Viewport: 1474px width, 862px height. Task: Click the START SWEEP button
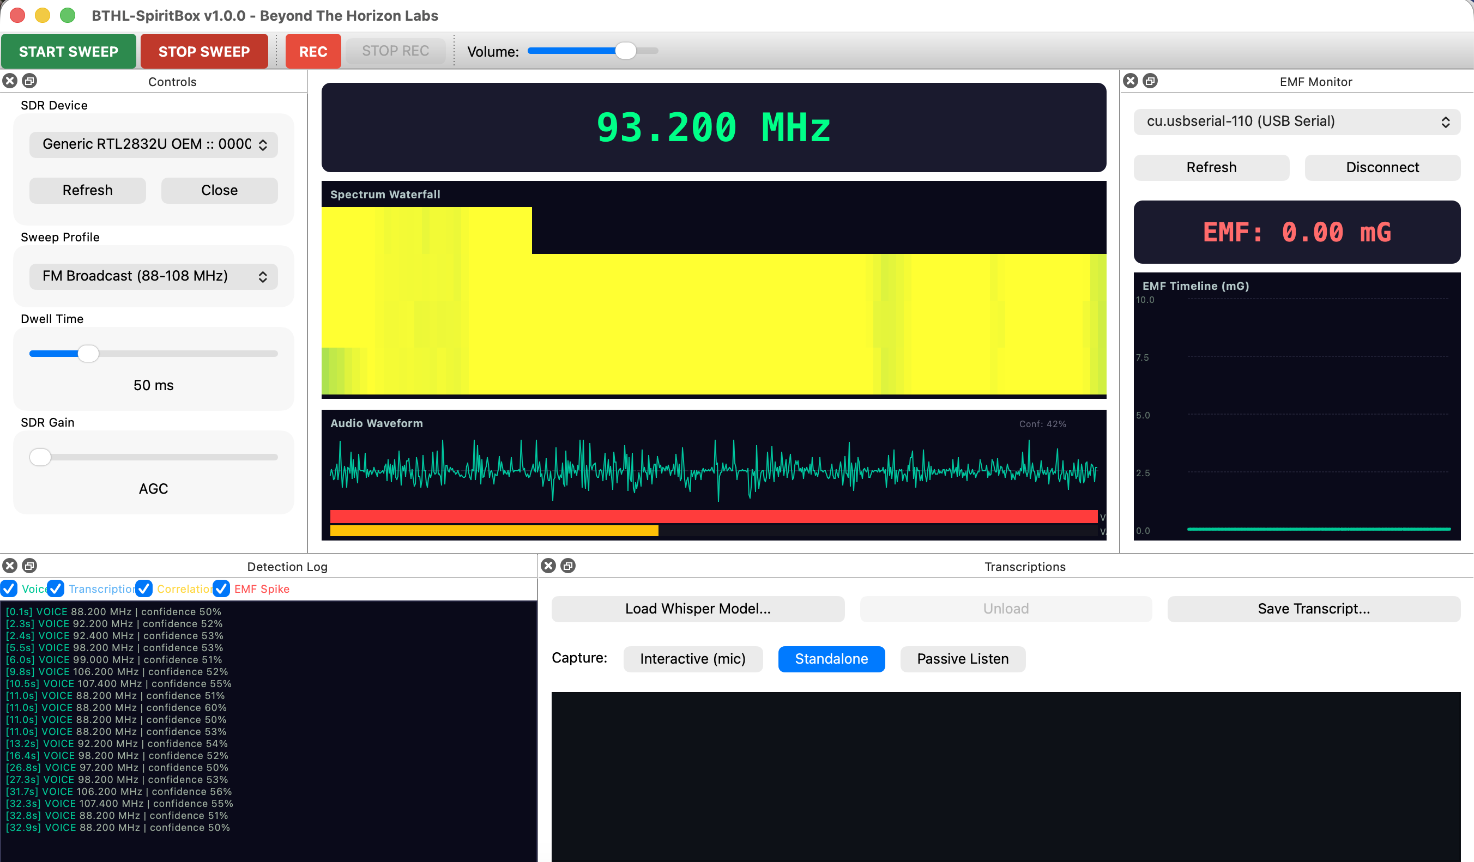(x=69, y=51)
